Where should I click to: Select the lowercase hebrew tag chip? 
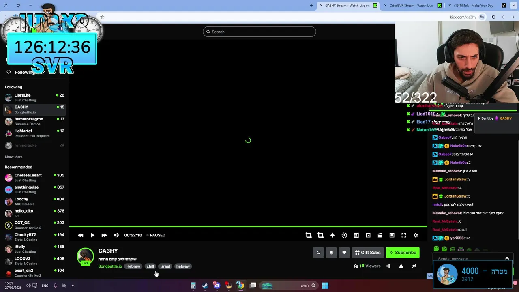[x=183, y=266]
